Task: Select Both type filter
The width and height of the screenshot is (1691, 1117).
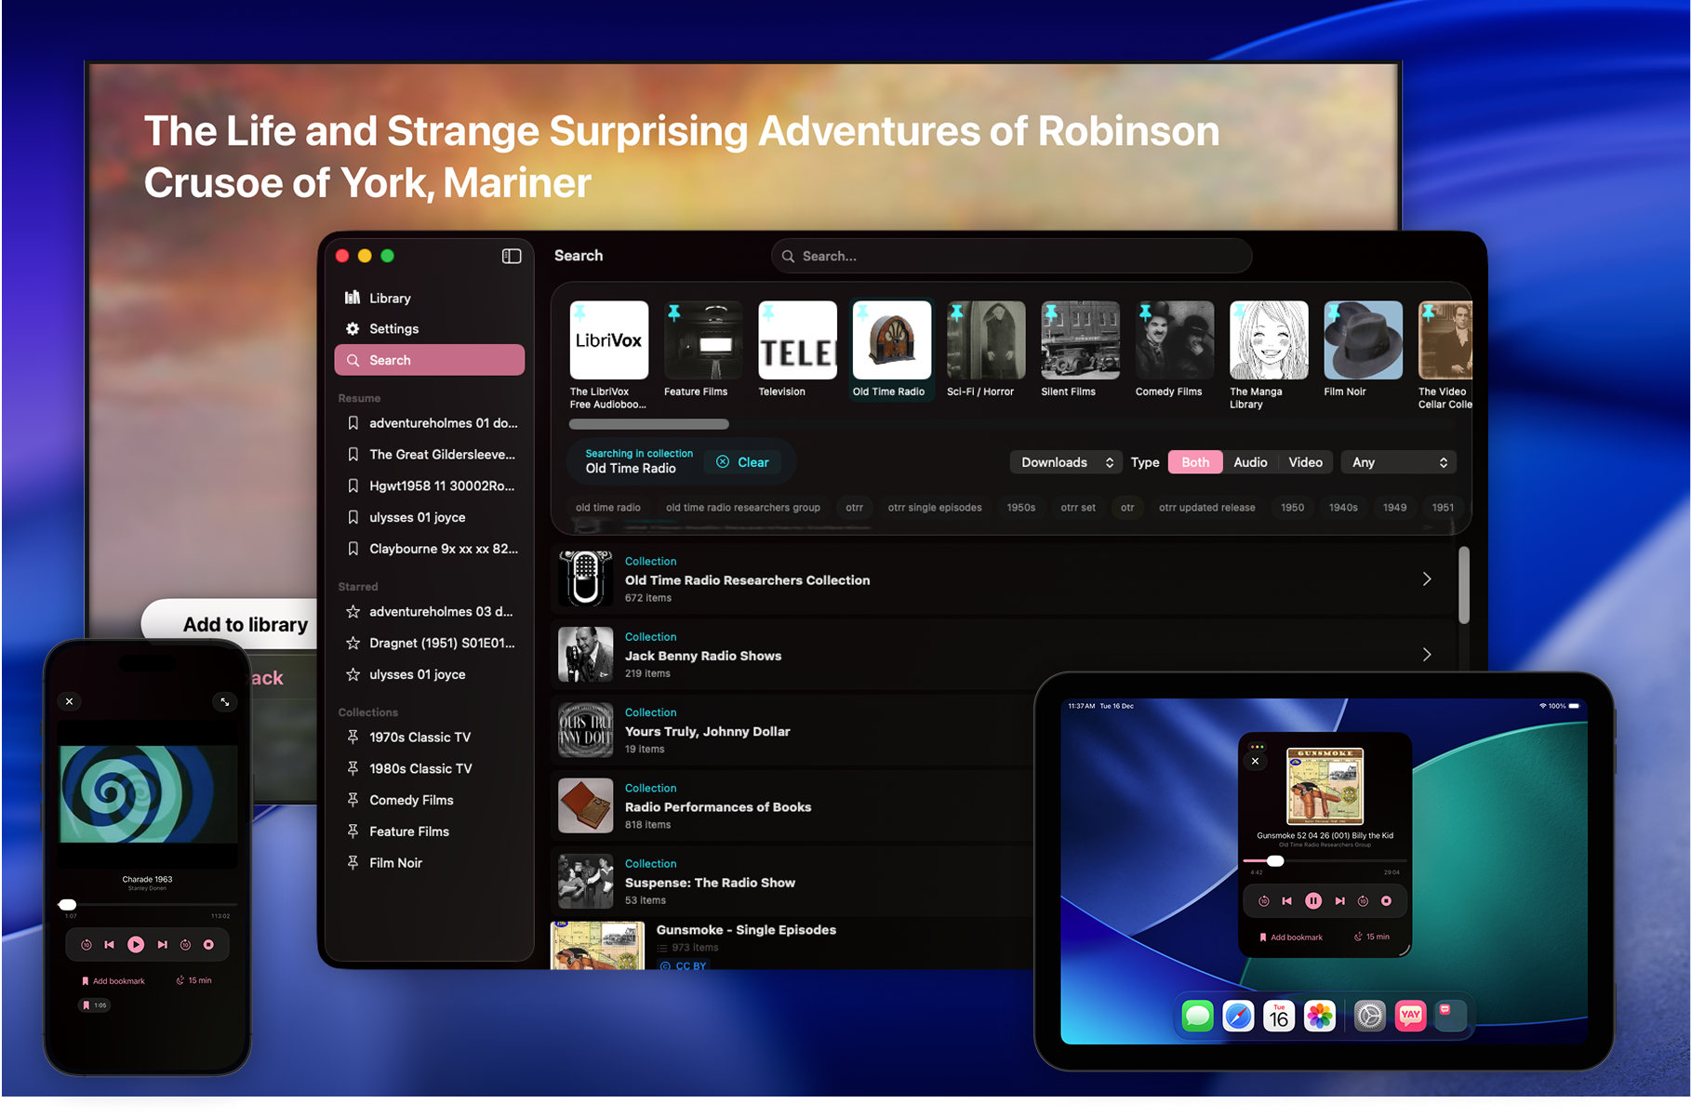Action: [x=1195, y=462]
